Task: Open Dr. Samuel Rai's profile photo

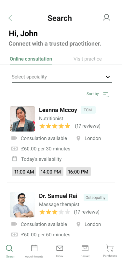Action: 22,204
